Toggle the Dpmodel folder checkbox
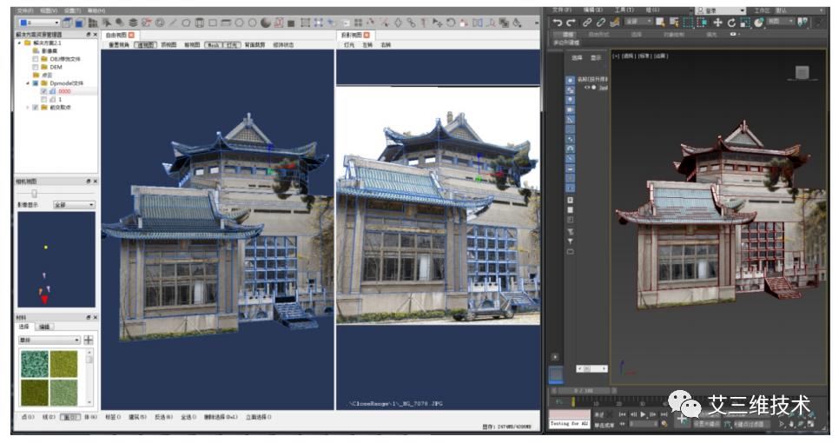This screenshot has height=443, width=839. (x=36, y=83)
